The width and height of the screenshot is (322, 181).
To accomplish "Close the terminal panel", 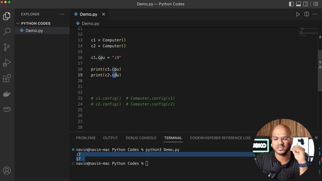I will pos(316,138).
